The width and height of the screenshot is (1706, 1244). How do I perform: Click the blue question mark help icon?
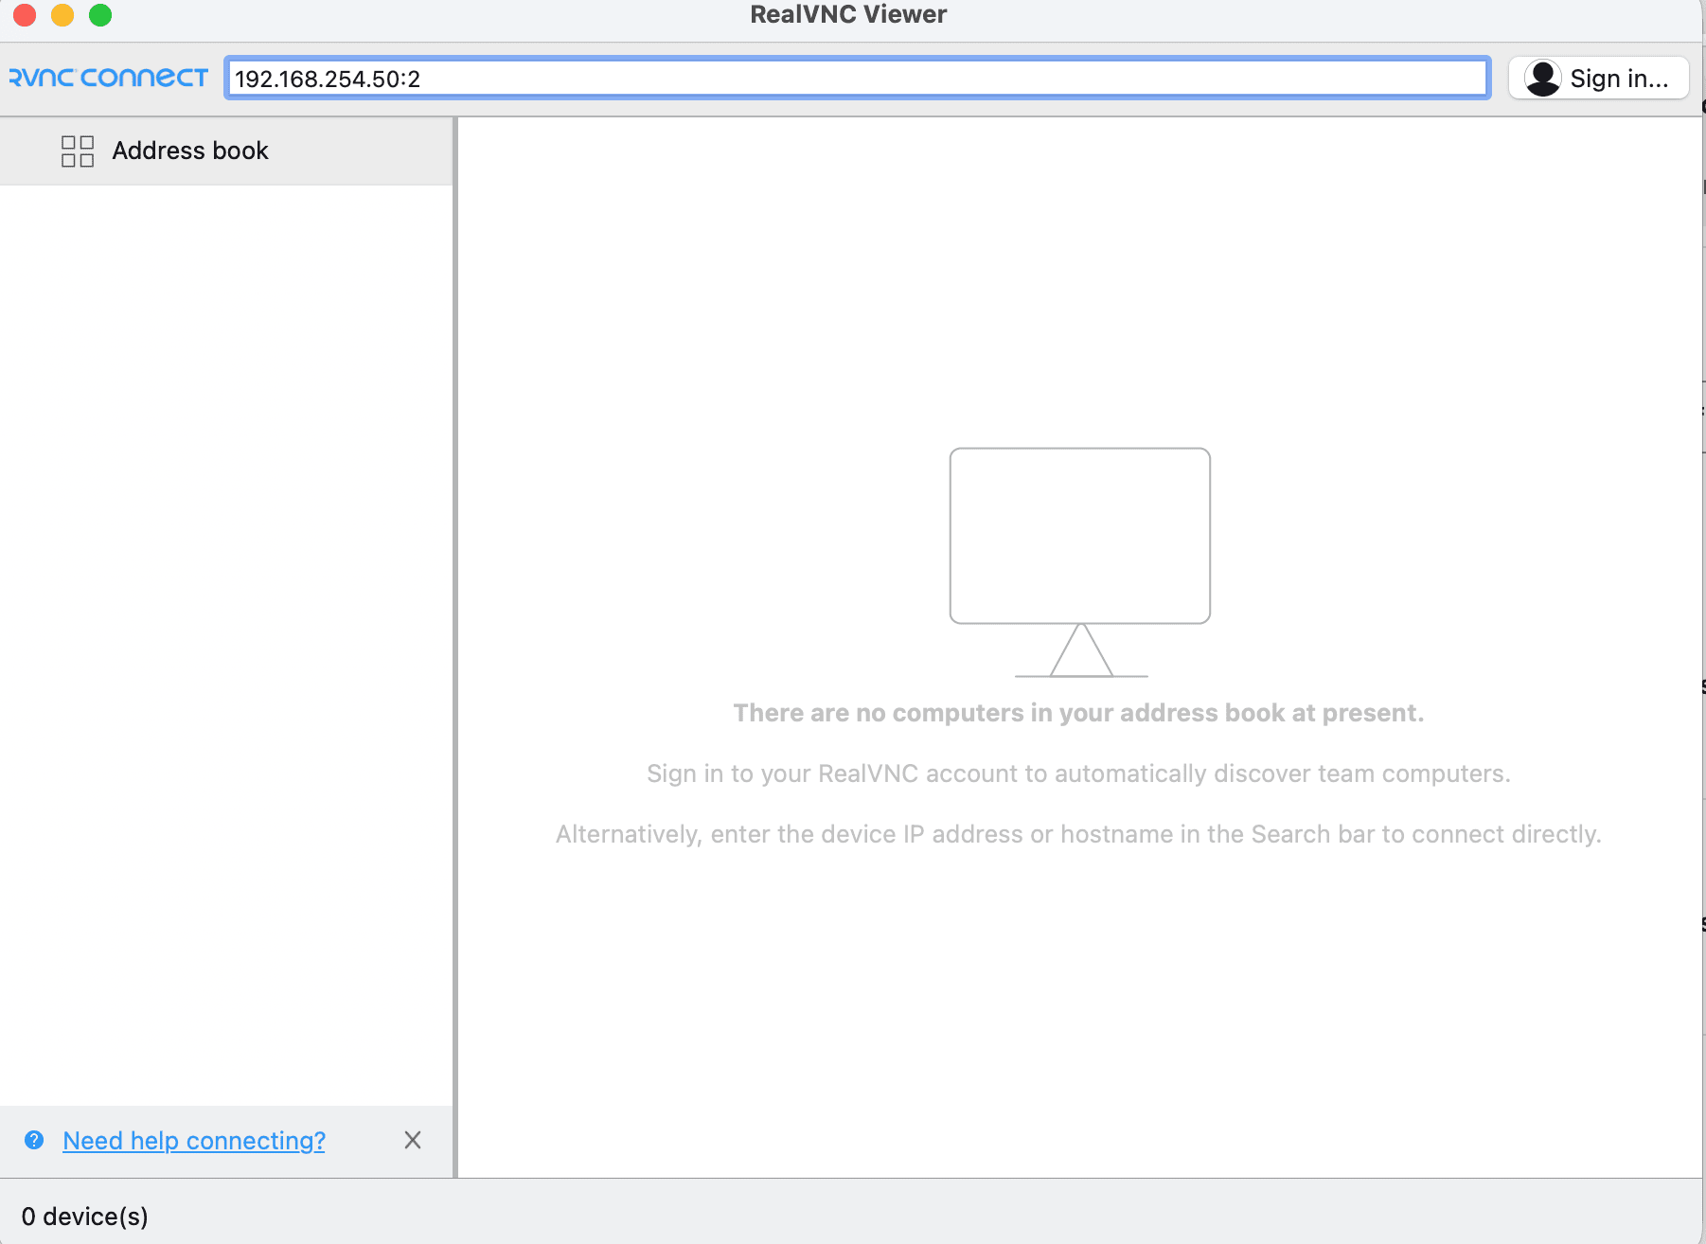point(34,1140)
